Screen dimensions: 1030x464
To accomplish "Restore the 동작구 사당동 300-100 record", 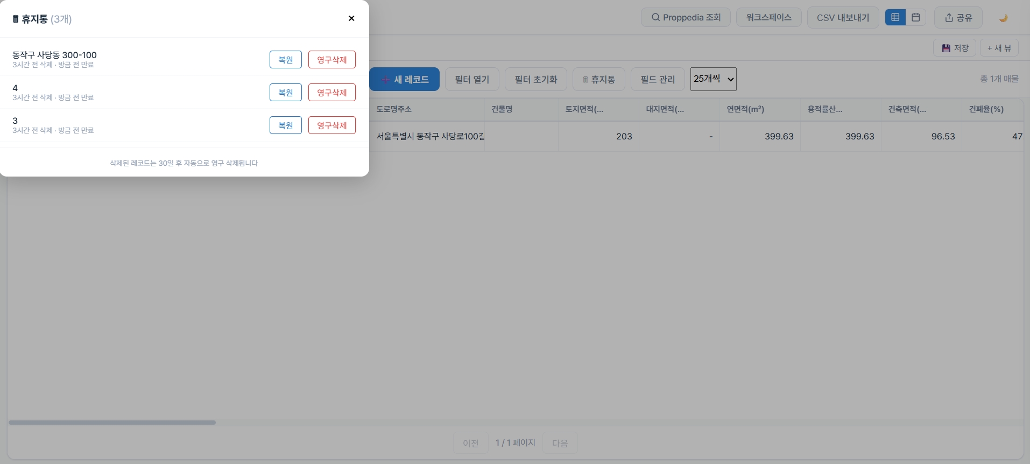I will tap(286, 60).
